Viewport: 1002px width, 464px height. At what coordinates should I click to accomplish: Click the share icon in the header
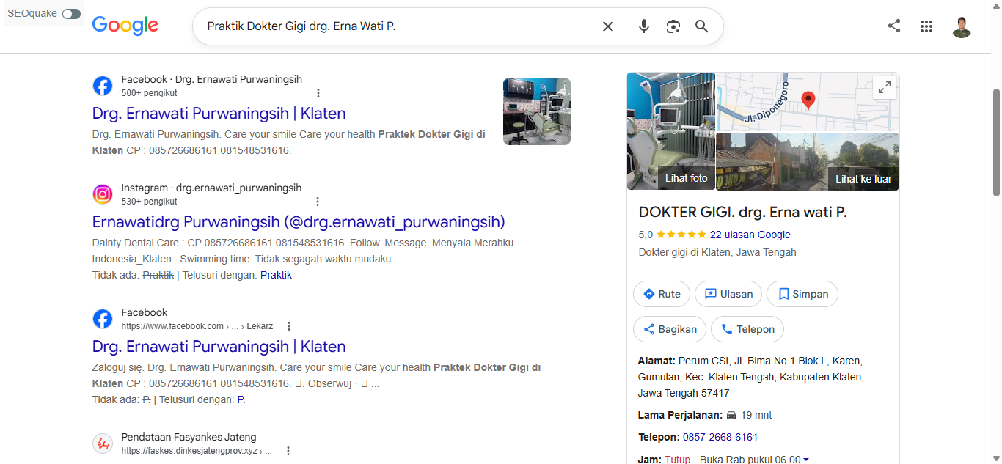point(894,26)
